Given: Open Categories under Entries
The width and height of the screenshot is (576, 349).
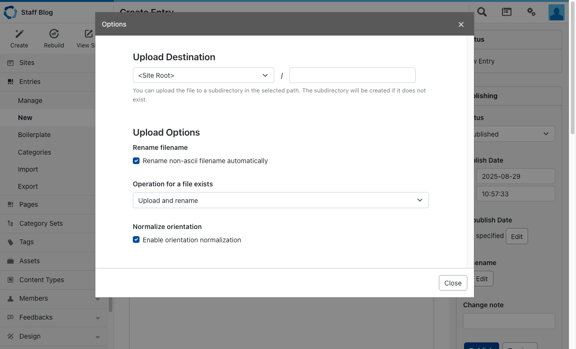Looking at the screenshot, I should [35, 152].
